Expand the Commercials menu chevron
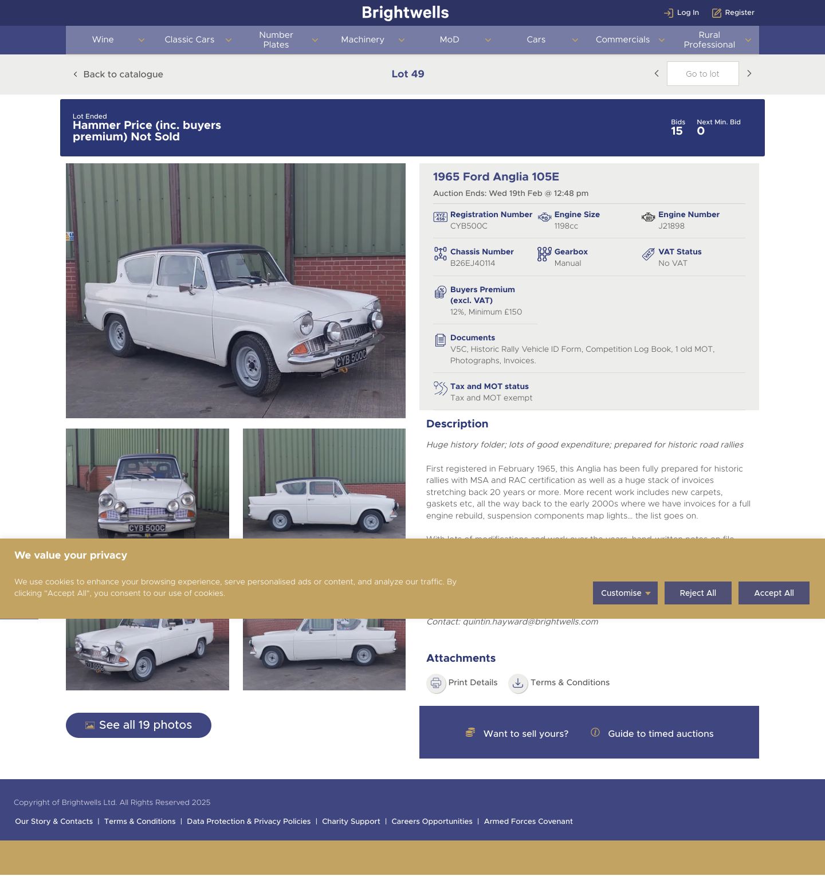This screenshot has height=876, width=825. coord(661,40)
